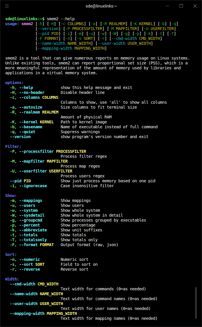202x327 pixels.
Task: Click description 'Path to kernel image'
Action: [x=84, y=122]
